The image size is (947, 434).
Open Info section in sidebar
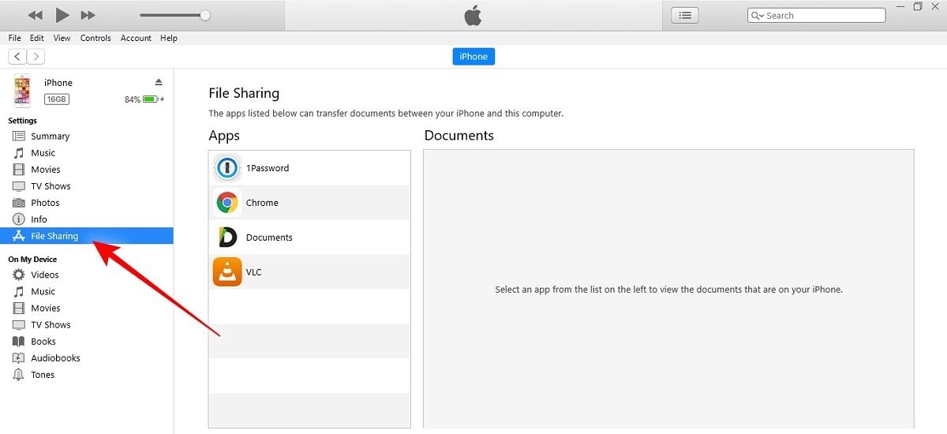tap(39, 219)
